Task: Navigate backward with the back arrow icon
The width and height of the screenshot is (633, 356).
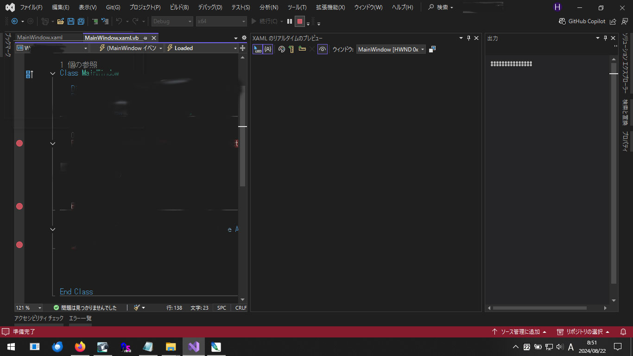Action: click(x=14, y=21)
